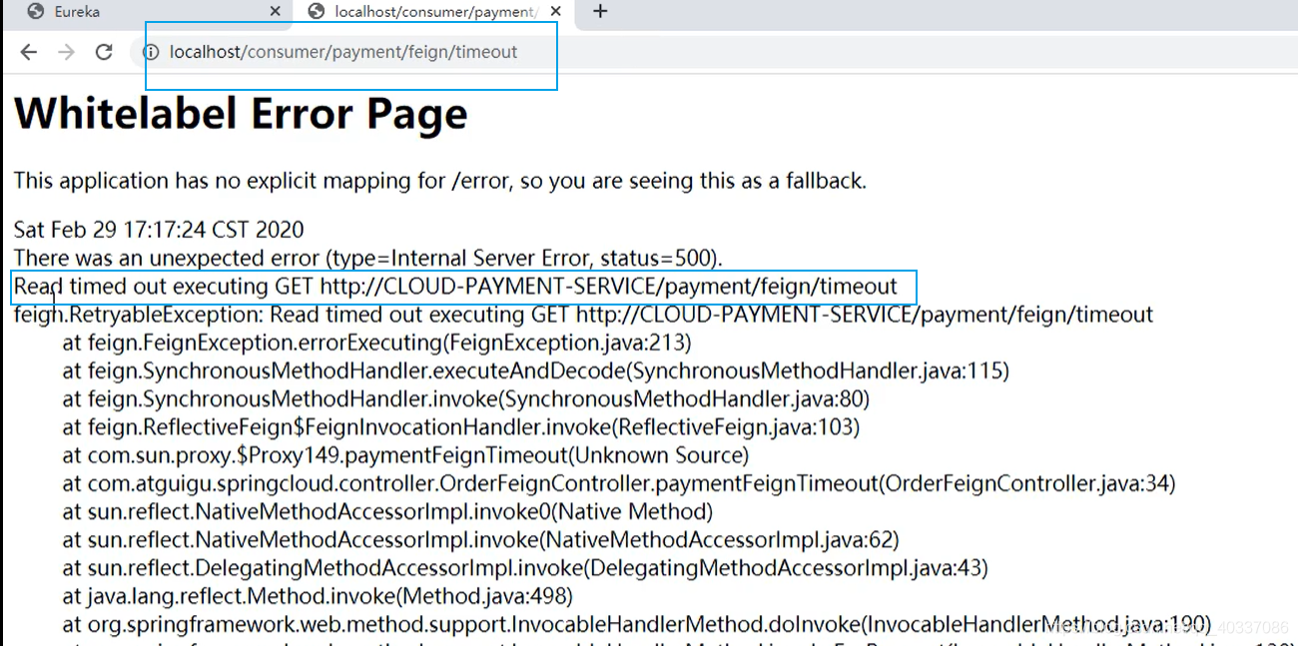Click the line starting 'Read timed out executing GET'
Image resolution: width=1298 pixels, height=646 pixels.
pos(455,287)
